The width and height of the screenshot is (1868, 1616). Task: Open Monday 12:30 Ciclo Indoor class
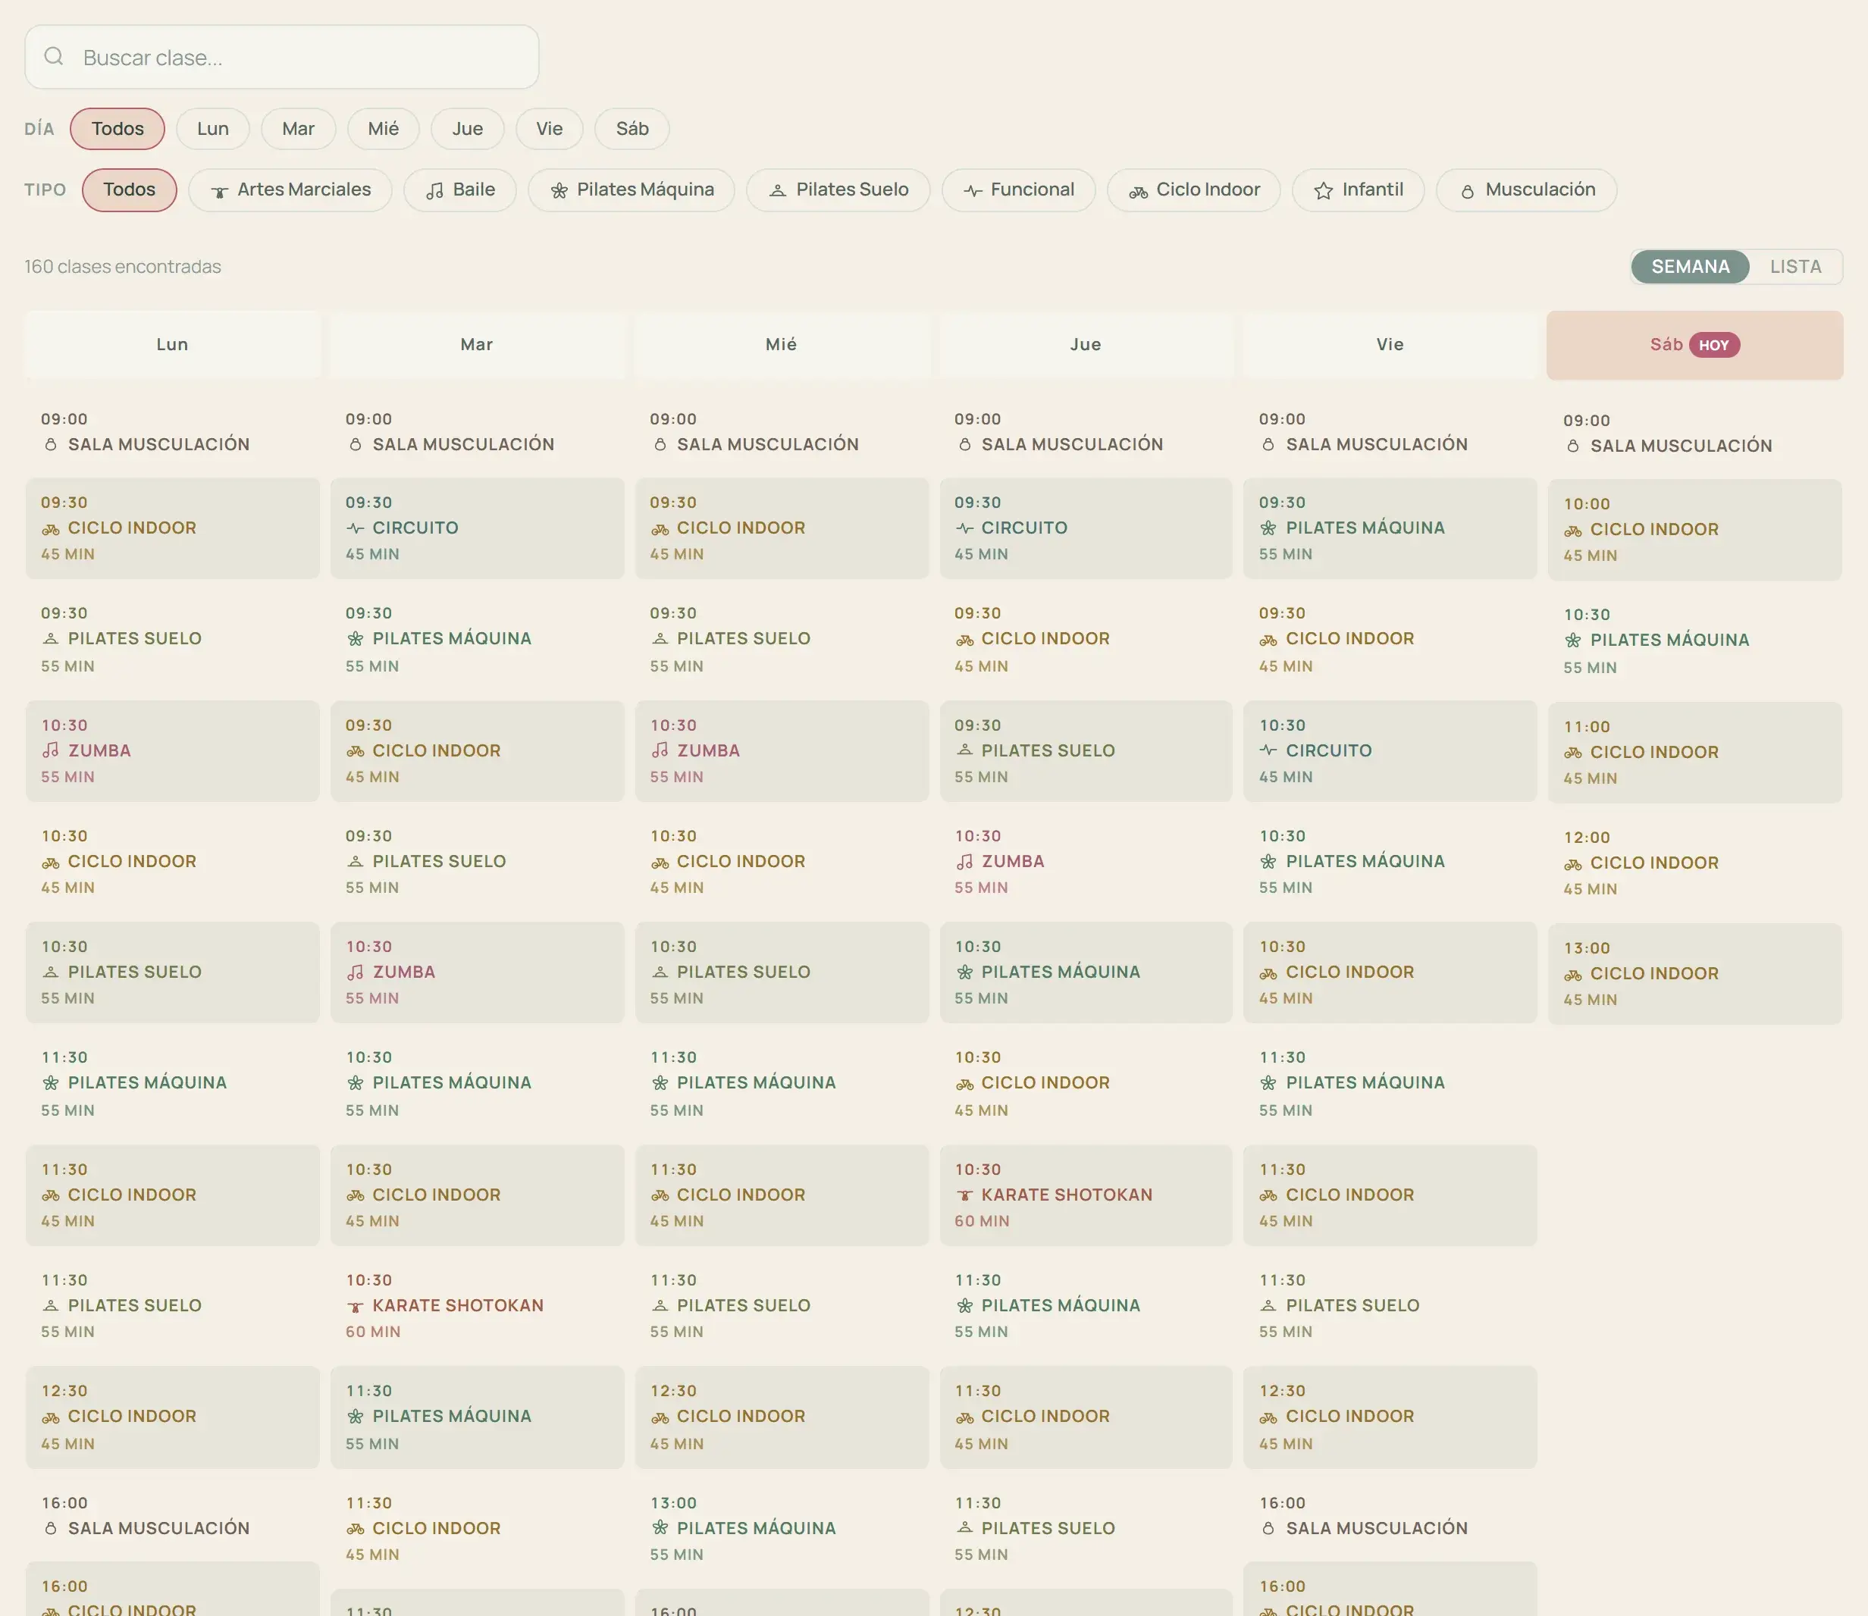(172, 1417)
